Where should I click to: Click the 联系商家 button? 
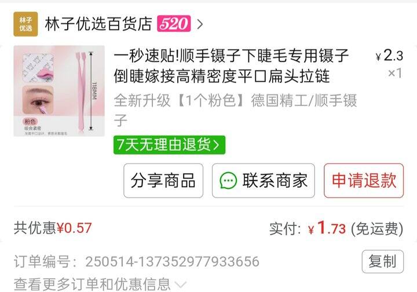point(264,181)
